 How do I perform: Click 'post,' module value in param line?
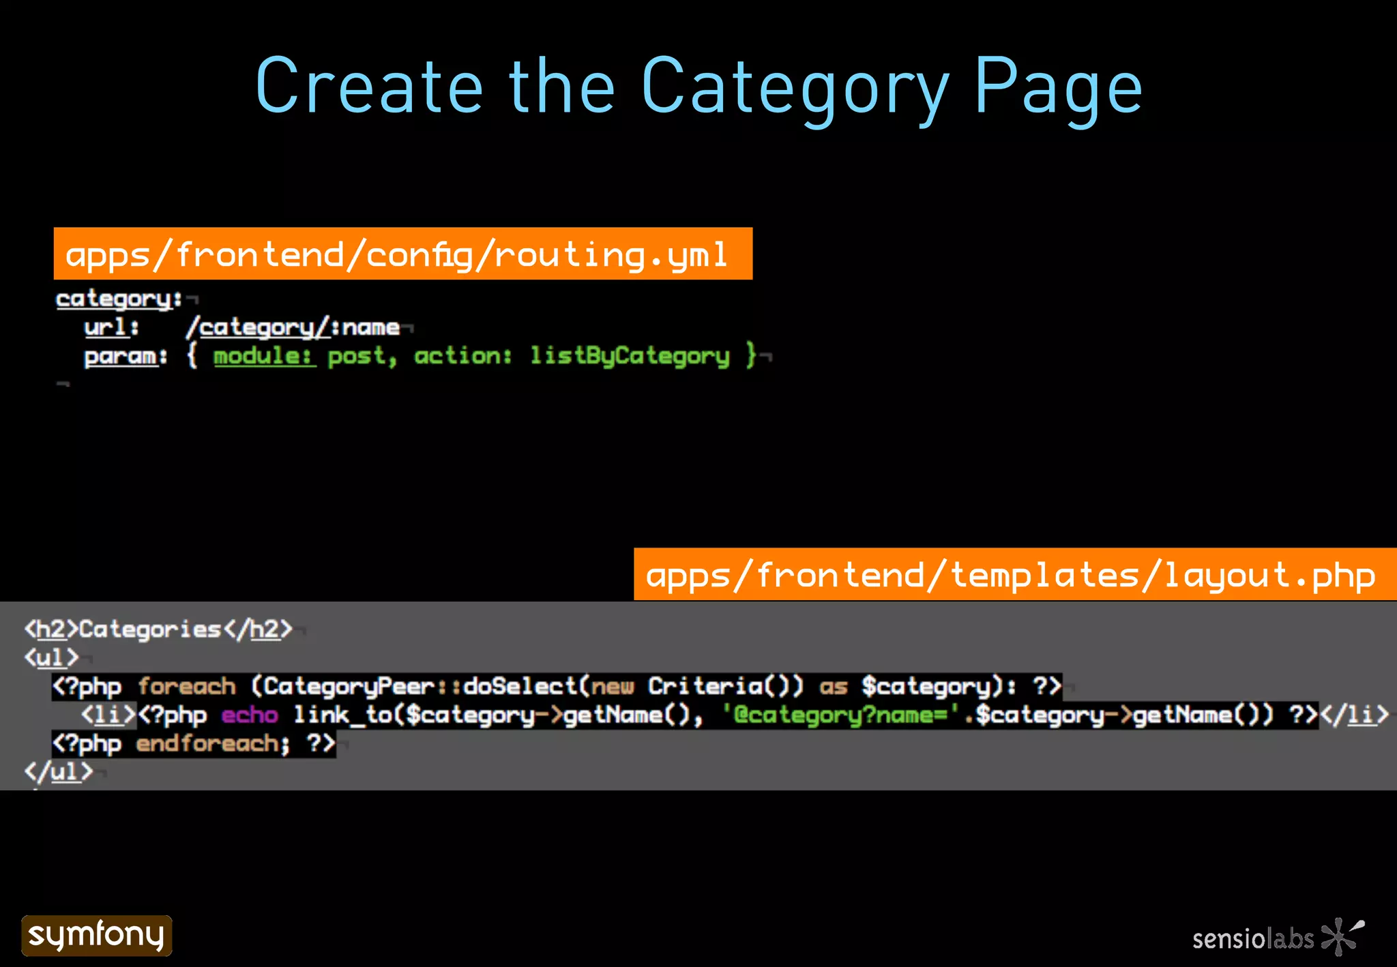point(362,356)
